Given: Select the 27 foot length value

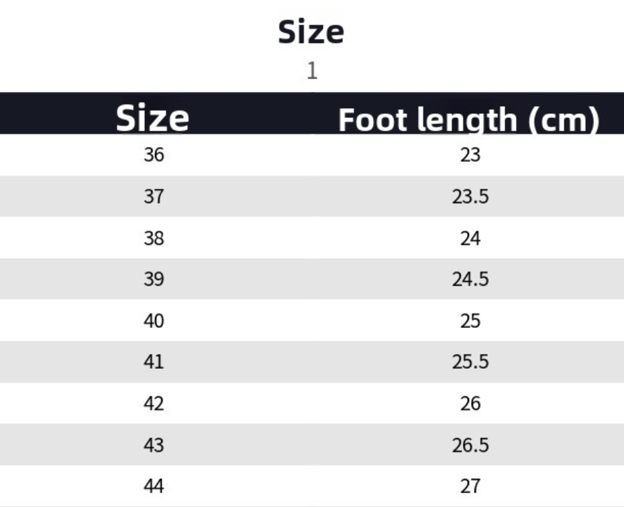Looking at the screenshot, I should click(470, 486).
